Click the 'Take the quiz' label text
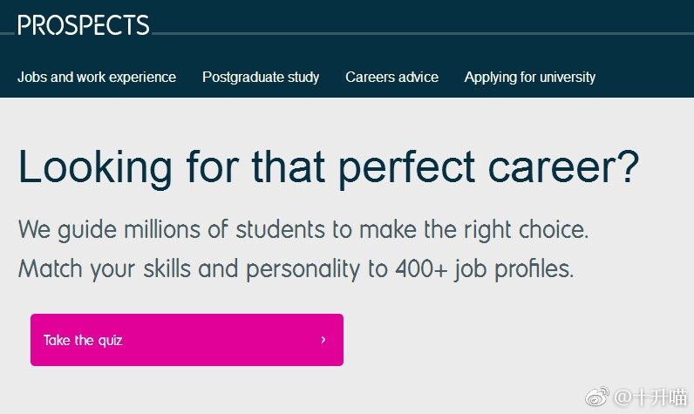The height and width of the screenshot is (414, 694). (83, 340)
